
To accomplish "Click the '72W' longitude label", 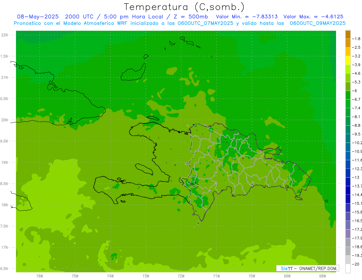I will 181,276.
